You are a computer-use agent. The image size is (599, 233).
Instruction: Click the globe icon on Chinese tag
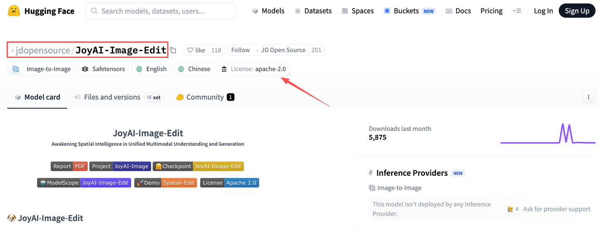click(181, 69)
